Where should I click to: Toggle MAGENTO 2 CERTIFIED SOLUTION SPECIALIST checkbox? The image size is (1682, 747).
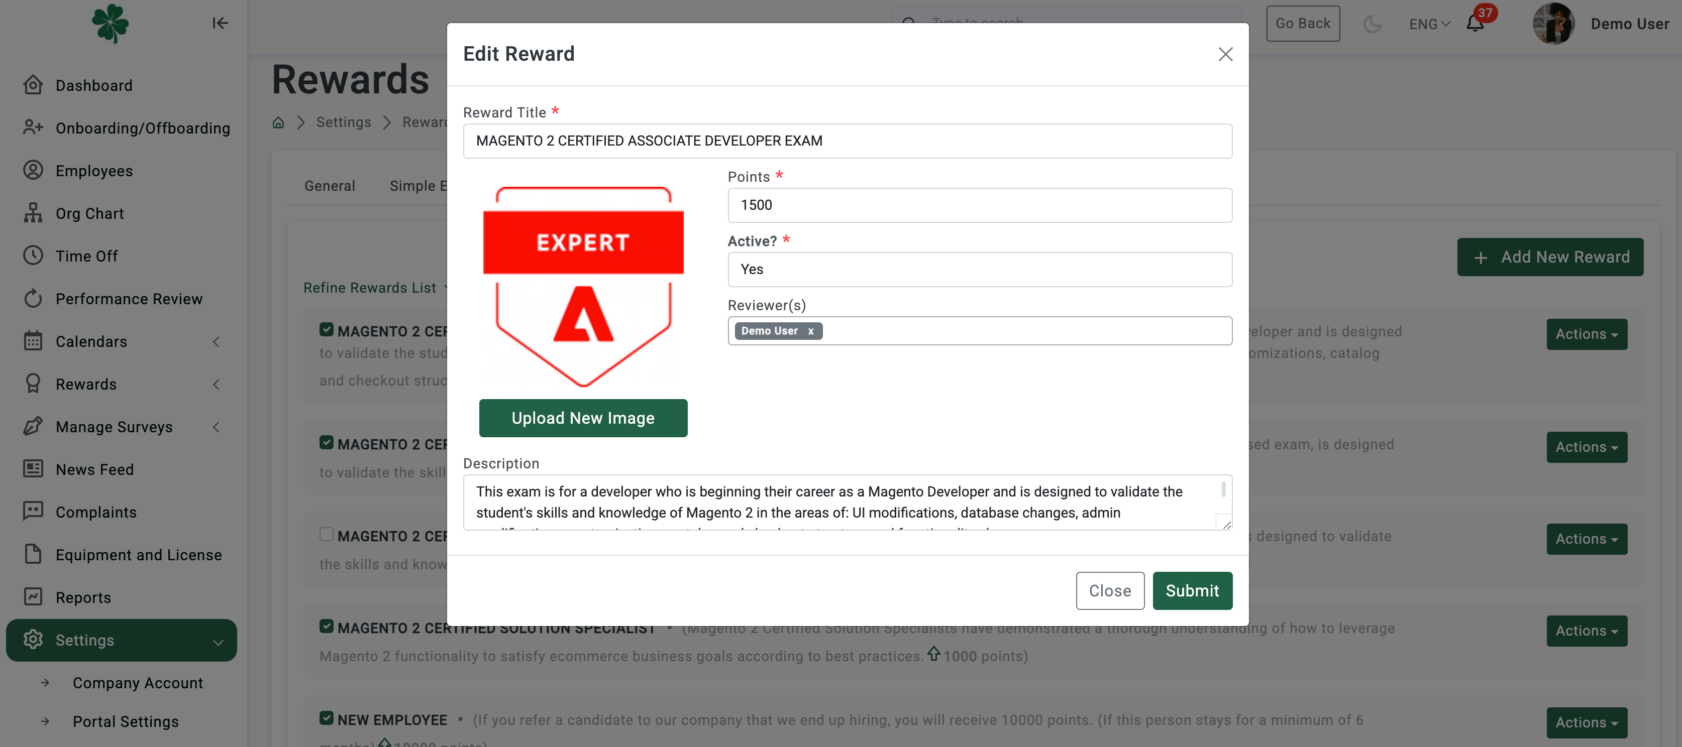point(327,627)
